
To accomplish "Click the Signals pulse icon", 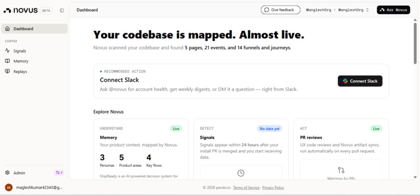I will tap(7, 51).
